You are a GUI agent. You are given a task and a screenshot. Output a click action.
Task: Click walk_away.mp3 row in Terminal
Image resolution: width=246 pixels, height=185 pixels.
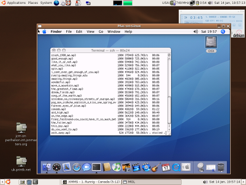[109, 133]
